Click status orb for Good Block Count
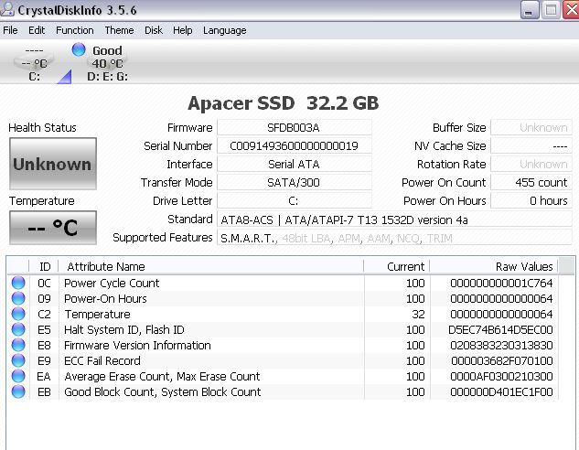 tap(18, 391)
